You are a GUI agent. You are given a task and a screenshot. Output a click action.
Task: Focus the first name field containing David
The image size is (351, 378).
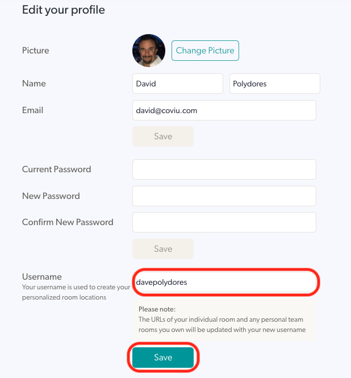(x=178, y=84)
